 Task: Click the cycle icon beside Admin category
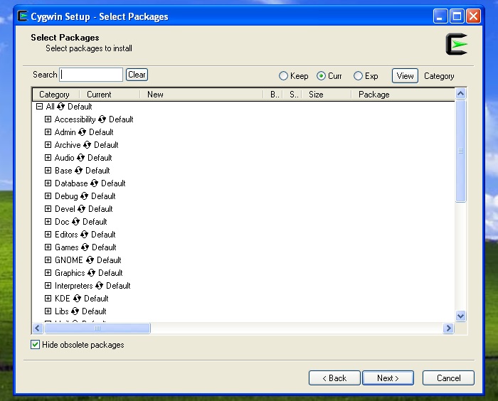click(82, 132)
